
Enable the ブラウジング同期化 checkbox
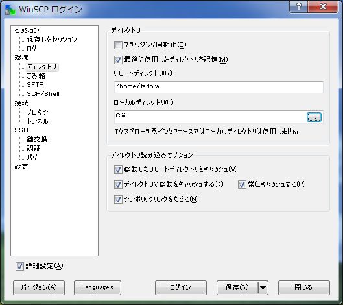coord(118,45)
